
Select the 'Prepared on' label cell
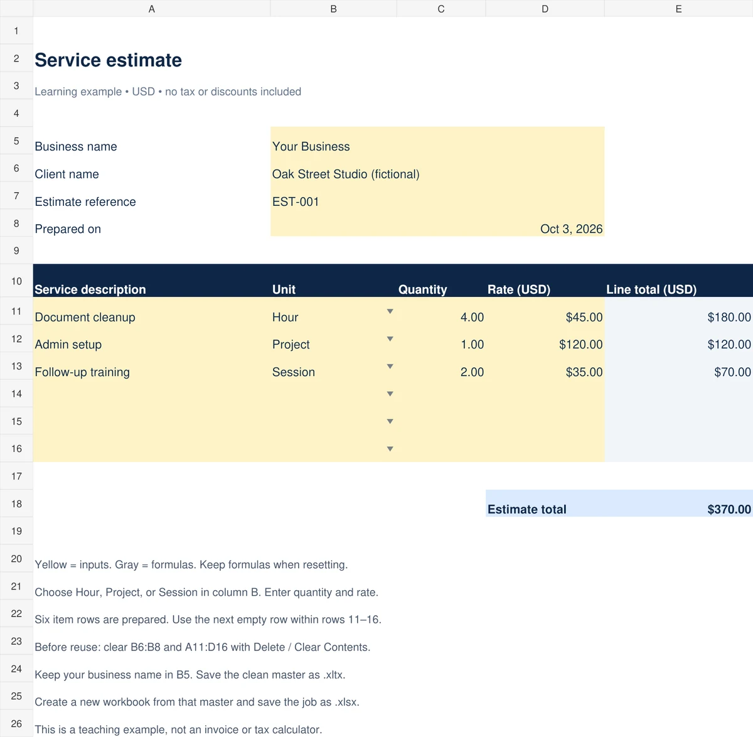pyautogui.click(x=152, y=223)
